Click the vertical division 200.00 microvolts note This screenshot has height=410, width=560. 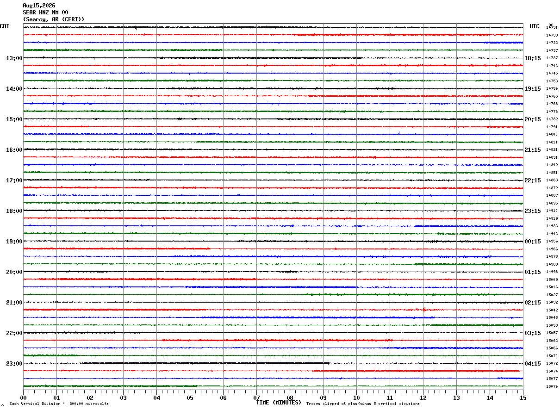59,404
